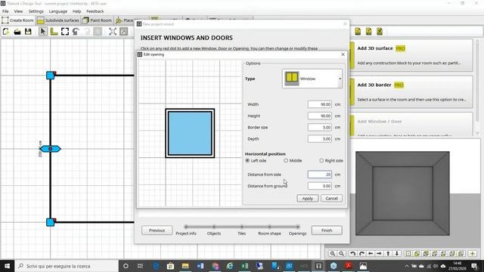Move 3D view down arrow

point(397,254)
